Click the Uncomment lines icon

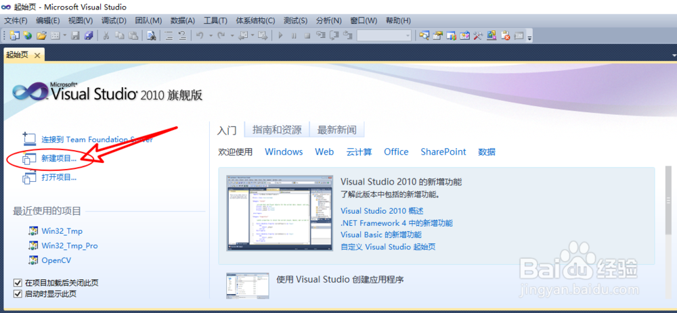coord(182,36)
